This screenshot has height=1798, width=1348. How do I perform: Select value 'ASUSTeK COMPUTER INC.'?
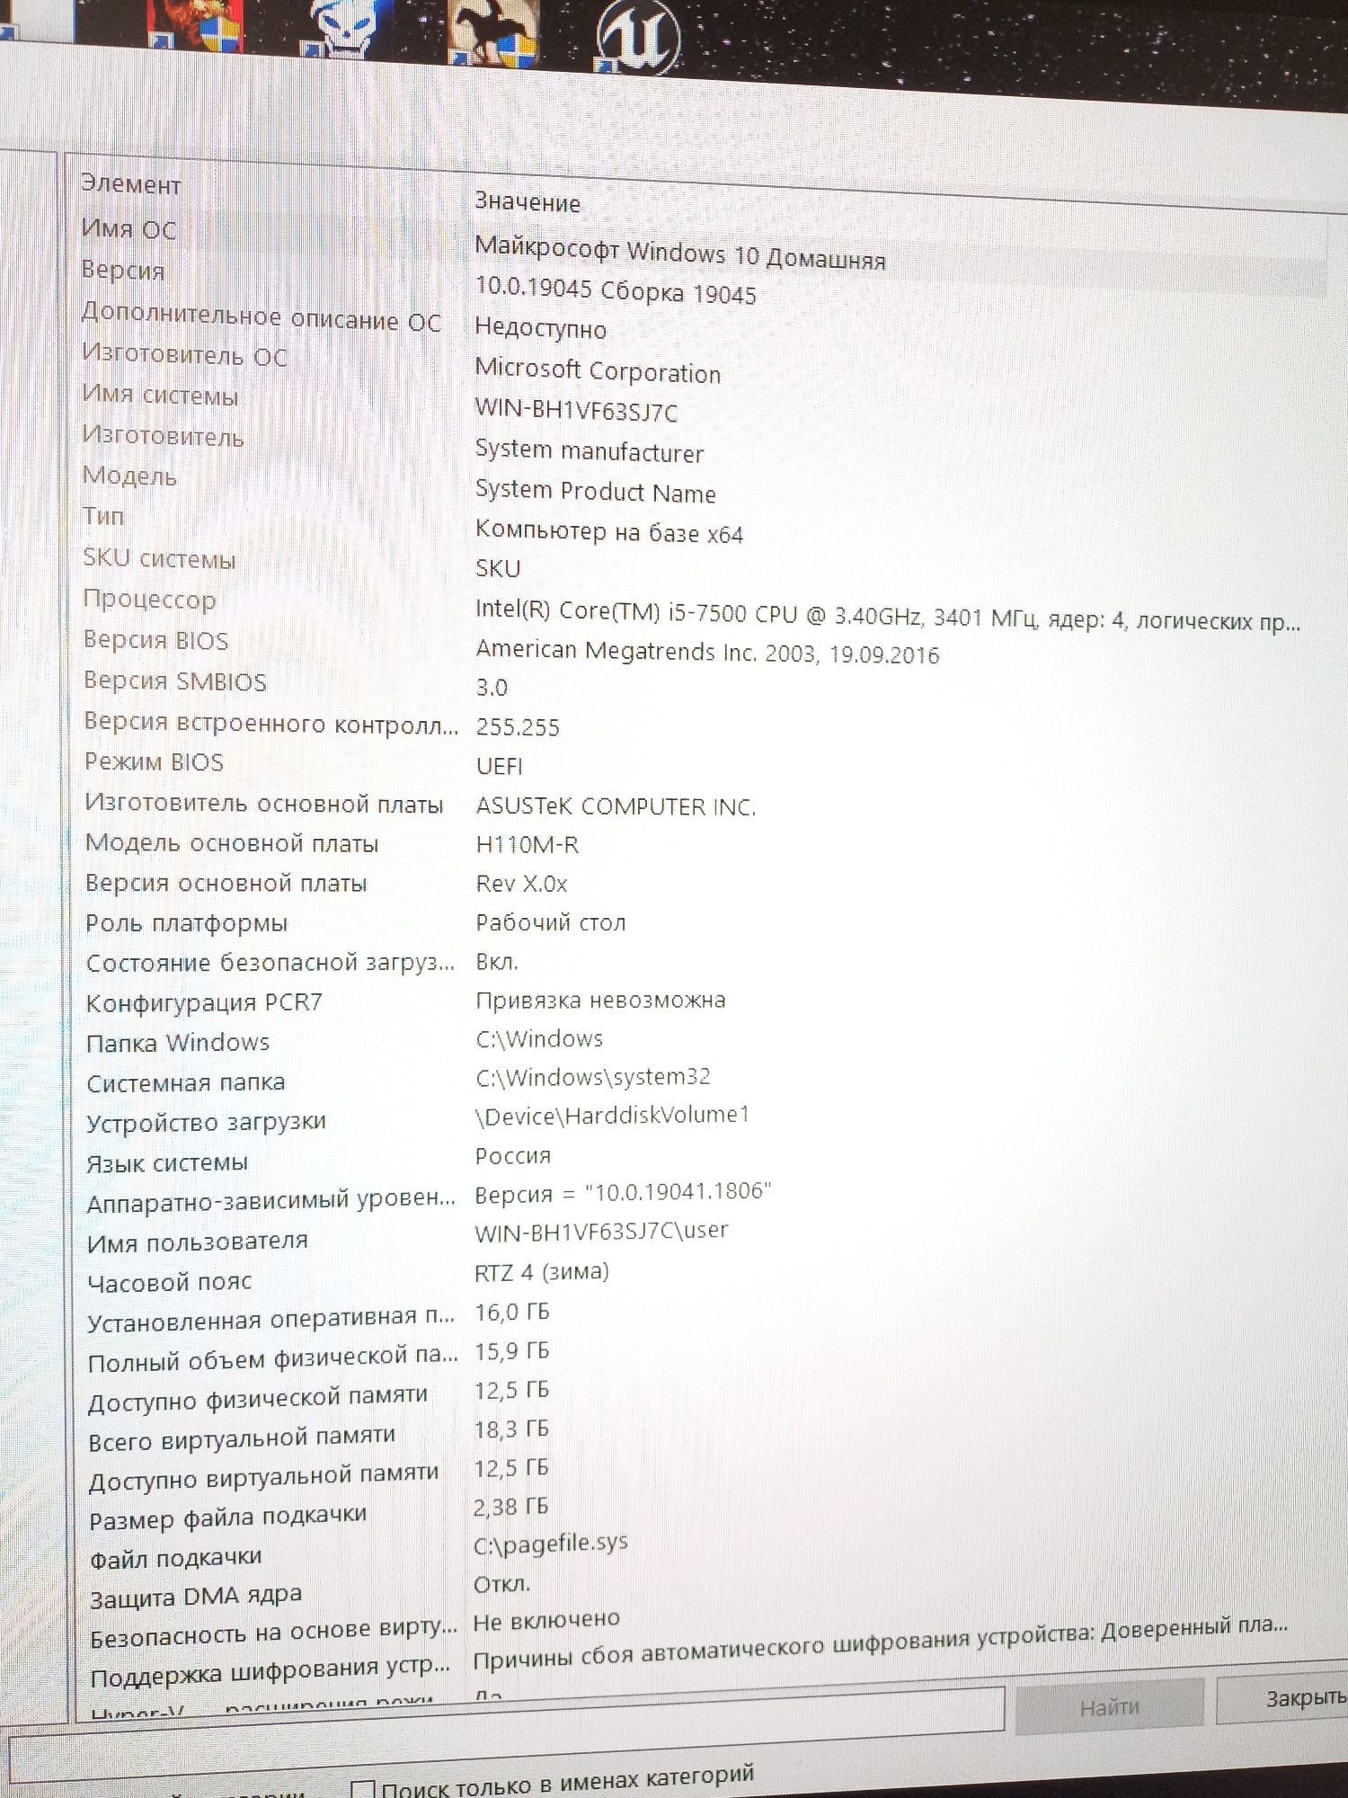(x=616, y=806)
